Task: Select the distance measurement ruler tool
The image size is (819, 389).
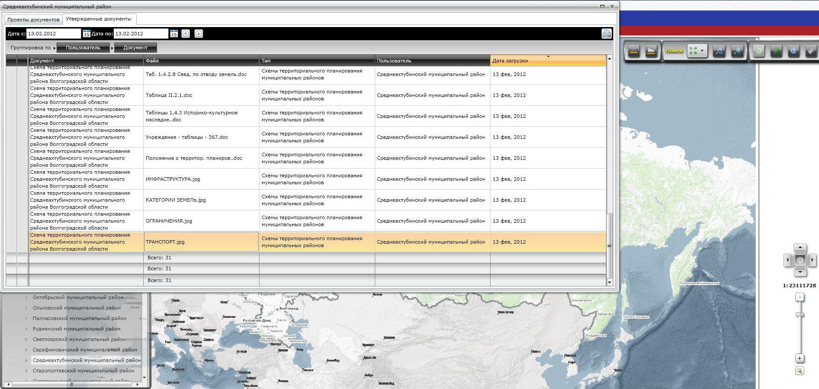Action: point(634,51)
